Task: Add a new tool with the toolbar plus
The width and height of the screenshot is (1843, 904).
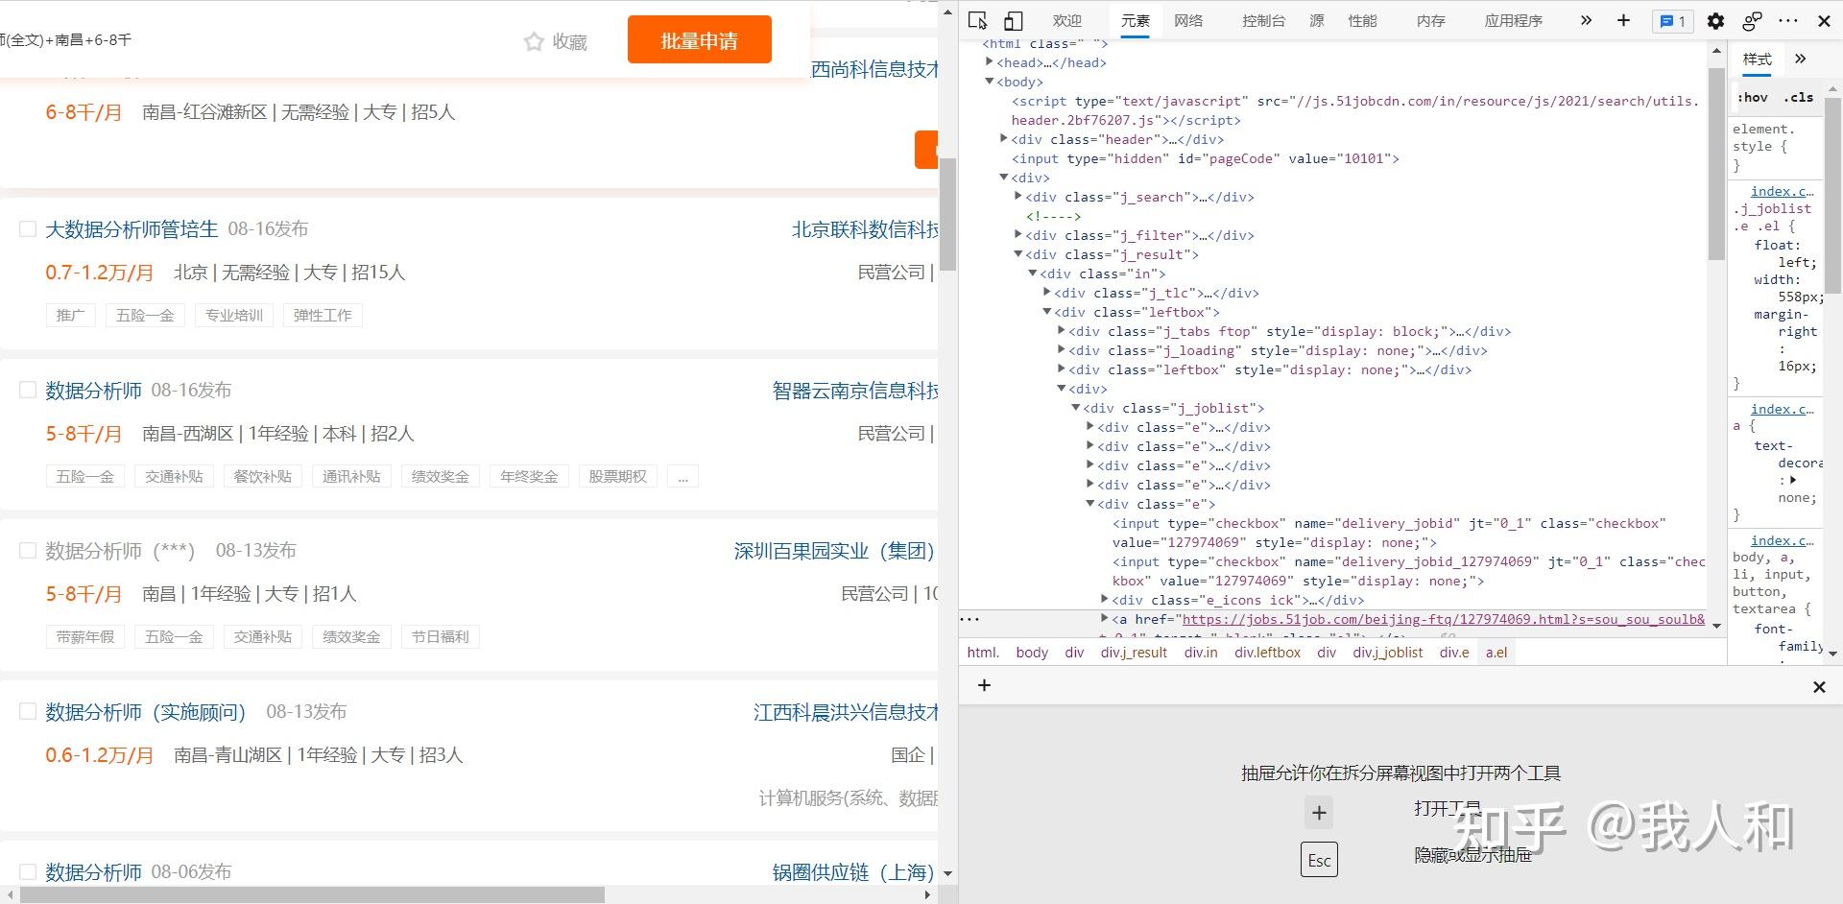Action: click(x=1623, y=20)
